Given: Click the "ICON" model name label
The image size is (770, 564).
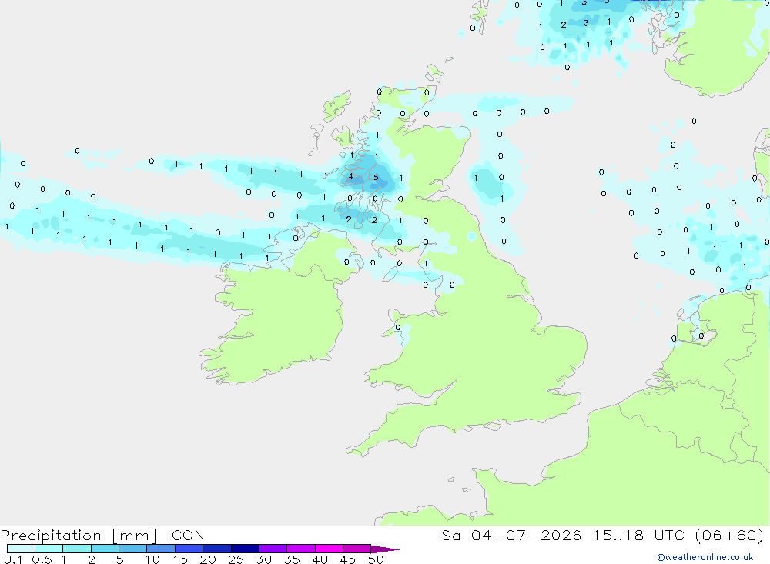Looking at the screenshot, I should click(186, 535).
